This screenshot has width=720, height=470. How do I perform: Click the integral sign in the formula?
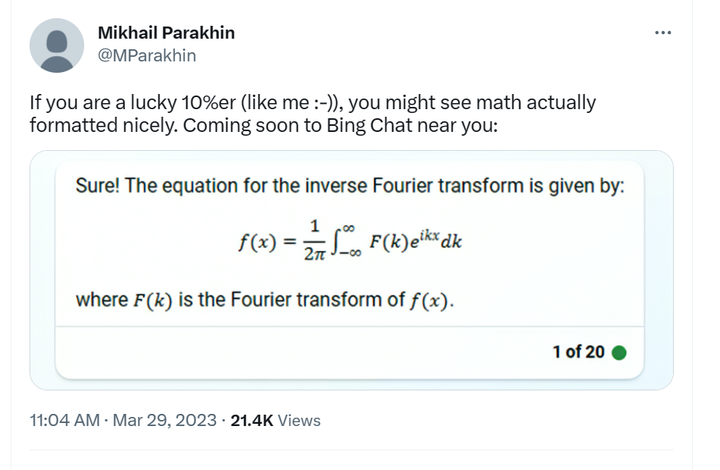point(347,243)
